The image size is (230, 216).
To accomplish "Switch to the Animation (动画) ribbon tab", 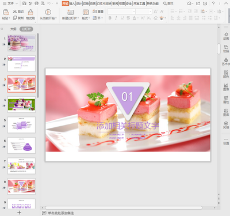I will [x=93, y=3].
